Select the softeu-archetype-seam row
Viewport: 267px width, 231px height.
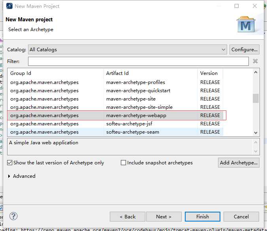coord(115,132)
